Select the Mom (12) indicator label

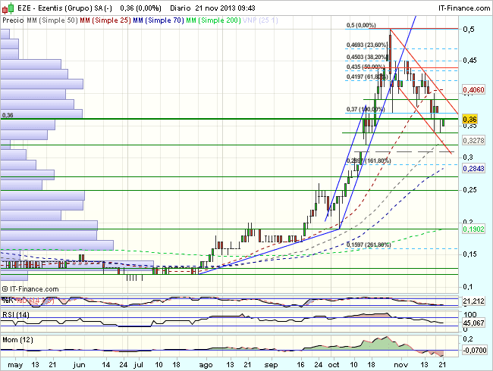(17, 340)
